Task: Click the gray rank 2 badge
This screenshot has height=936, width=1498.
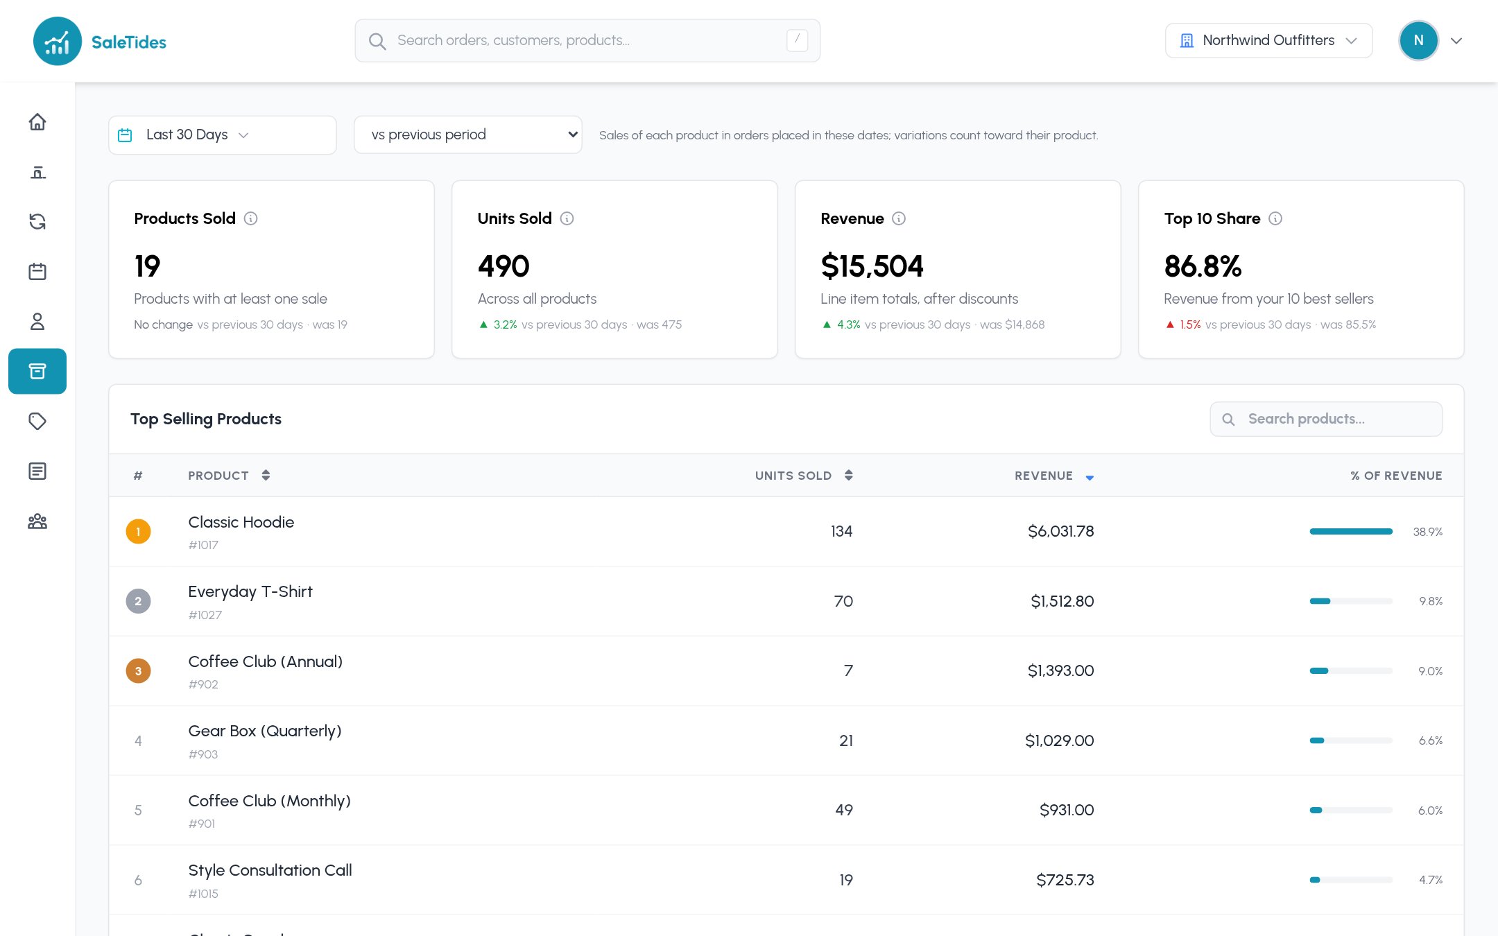Action: 138,601
